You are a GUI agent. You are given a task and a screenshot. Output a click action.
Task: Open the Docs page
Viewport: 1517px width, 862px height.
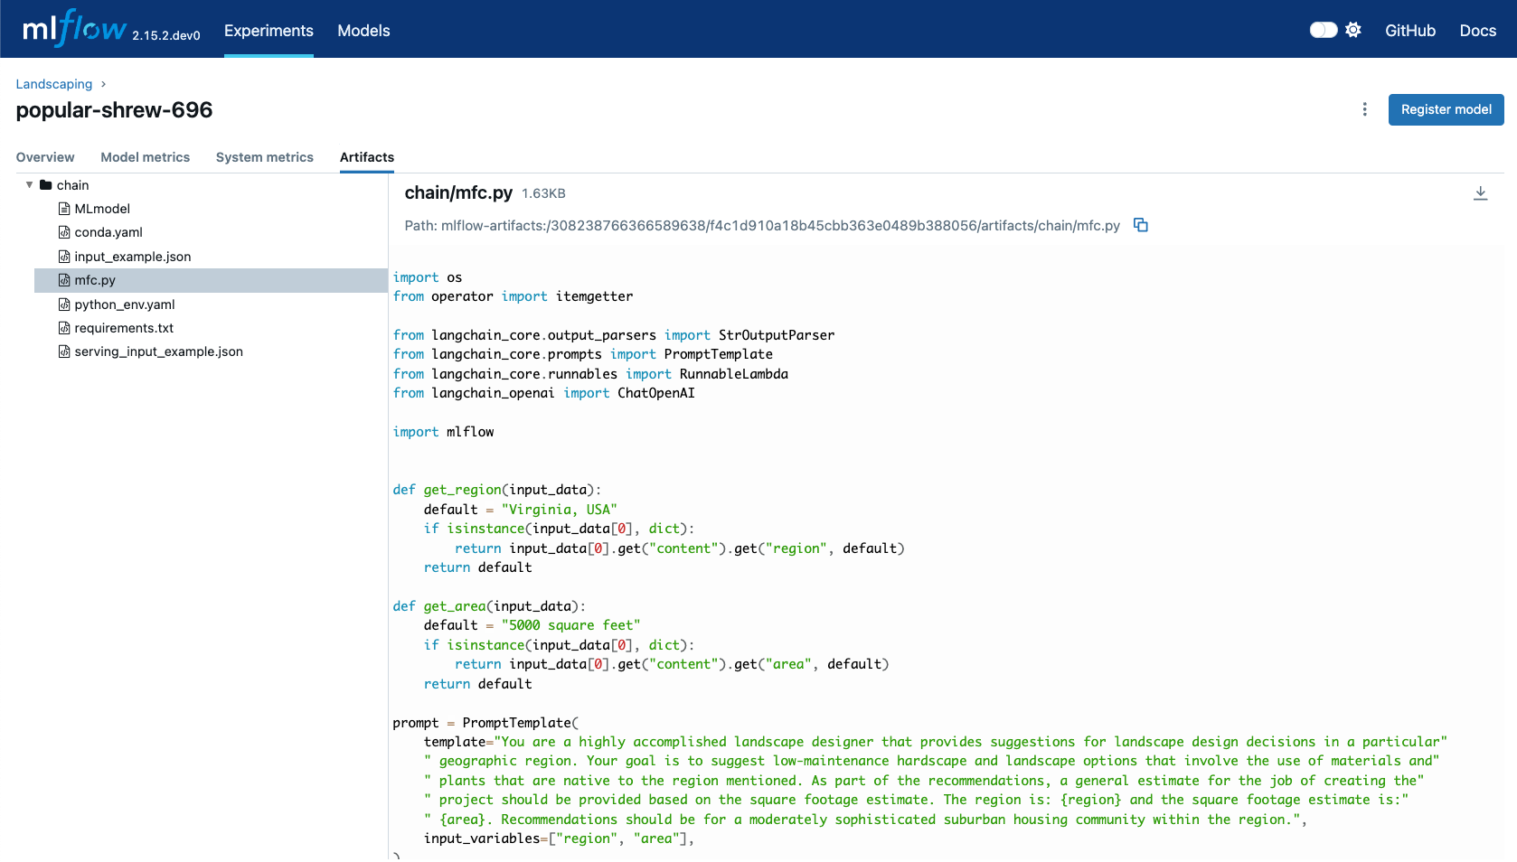pyautogui.click(x=1477, y=30)
